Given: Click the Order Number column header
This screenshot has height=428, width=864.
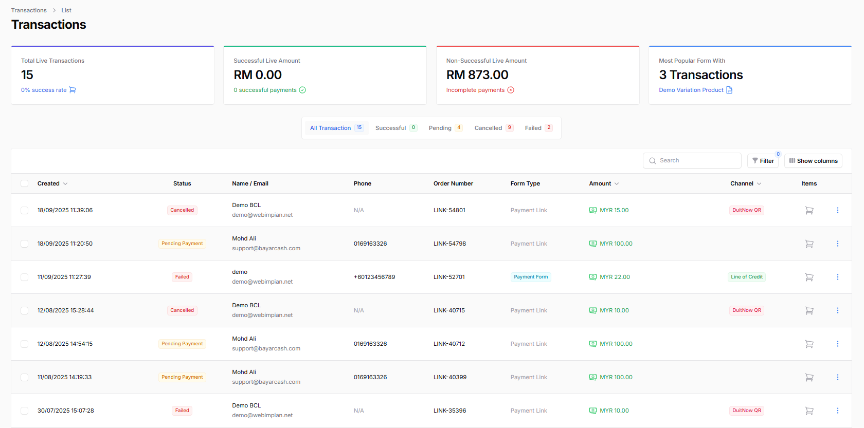Looking at the screenshot, I should pyautogui.click(x=453, y=183).
